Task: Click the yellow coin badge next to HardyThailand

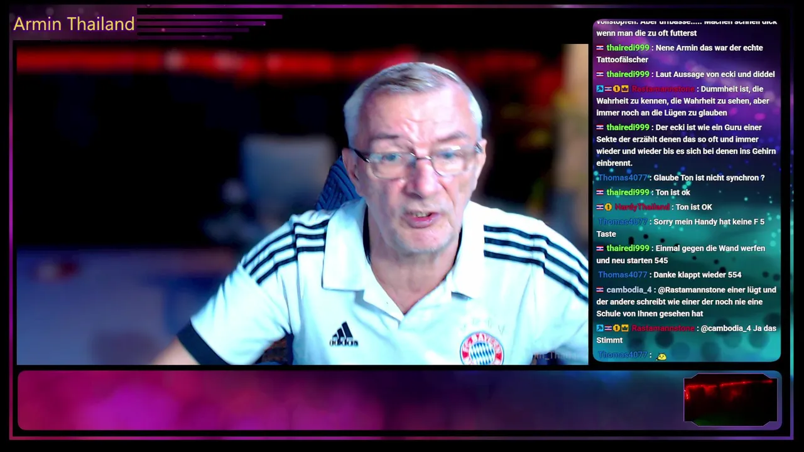Action: click(x=608, y=207)
